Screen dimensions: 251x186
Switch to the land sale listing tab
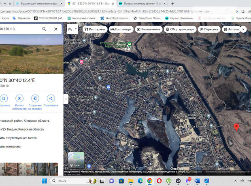click(142, 4)
